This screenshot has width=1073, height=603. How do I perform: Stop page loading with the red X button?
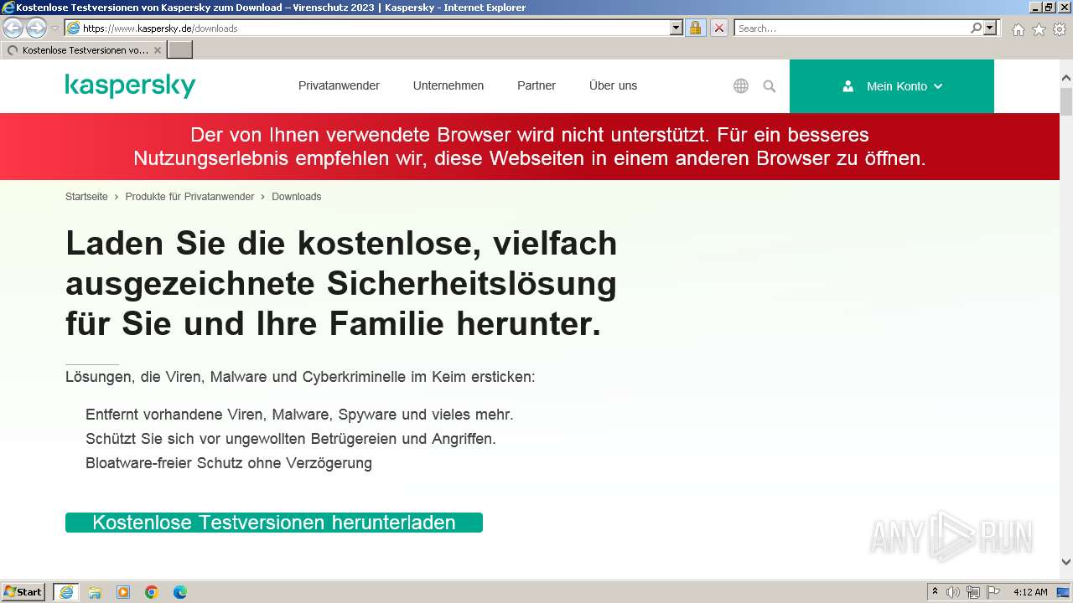[719, 28]
